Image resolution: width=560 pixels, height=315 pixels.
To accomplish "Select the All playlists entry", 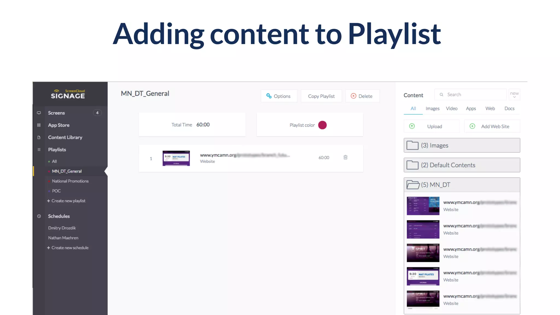I will (54, 161).
